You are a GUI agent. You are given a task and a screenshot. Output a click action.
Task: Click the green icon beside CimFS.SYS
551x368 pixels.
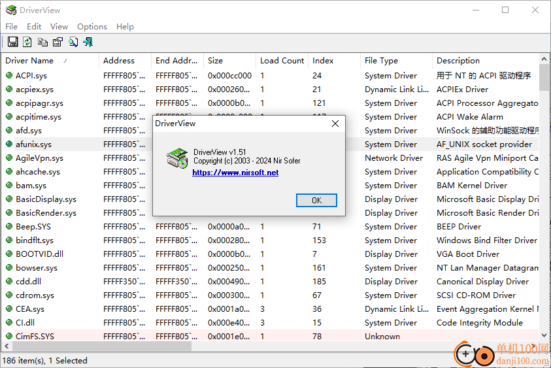click(9, 336)
